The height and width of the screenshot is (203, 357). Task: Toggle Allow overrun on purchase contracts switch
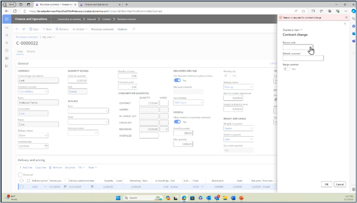coord(177,122)
